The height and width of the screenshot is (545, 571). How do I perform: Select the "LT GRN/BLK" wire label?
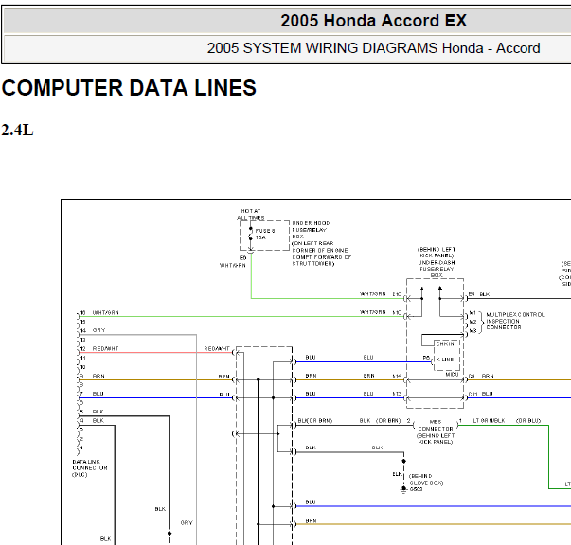(489, 421)
